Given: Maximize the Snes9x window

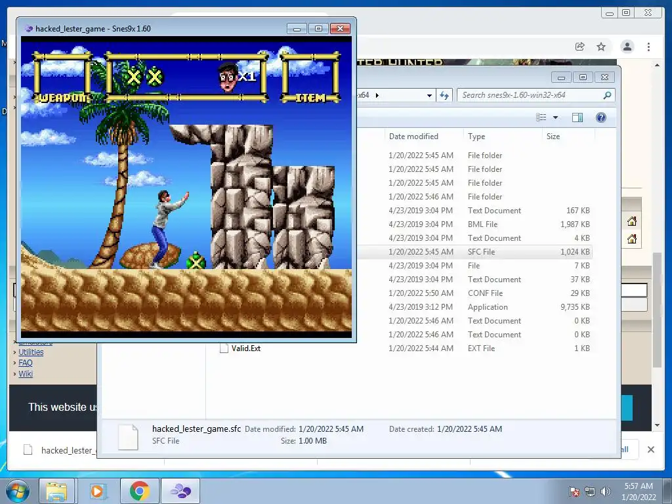Looking at the screenshot, I should pos(318,29).
